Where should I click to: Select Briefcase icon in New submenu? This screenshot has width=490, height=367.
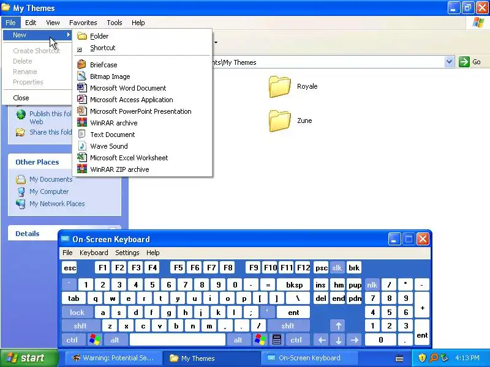81,65
